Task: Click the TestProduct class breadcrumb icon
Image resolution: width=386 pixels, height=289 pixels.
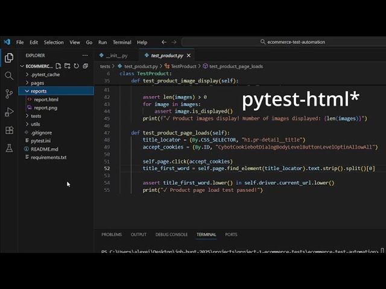Action: coord(167,66)
